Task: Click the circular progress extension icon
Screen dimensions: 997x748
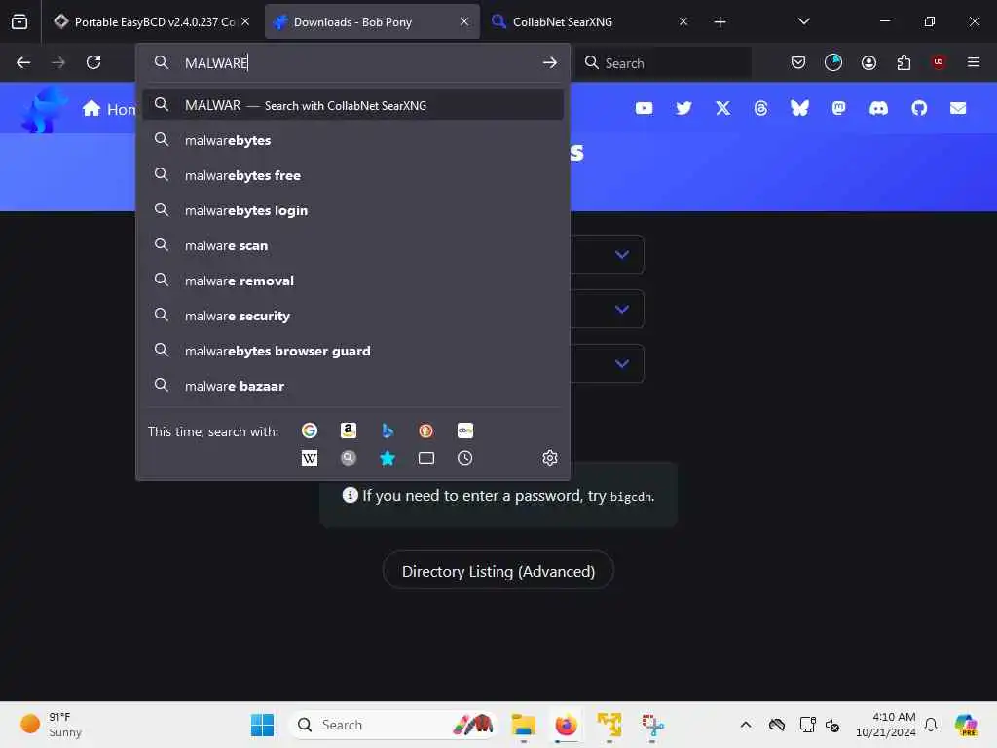Action: [833, 62]
